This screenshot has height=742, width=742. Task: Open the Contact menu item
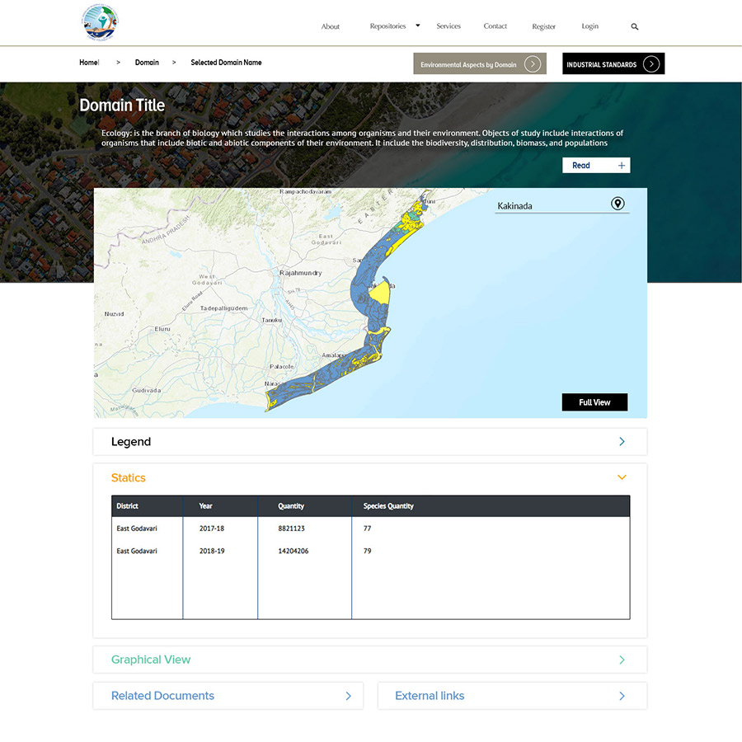pyautogui.click(x=495, y=26)
